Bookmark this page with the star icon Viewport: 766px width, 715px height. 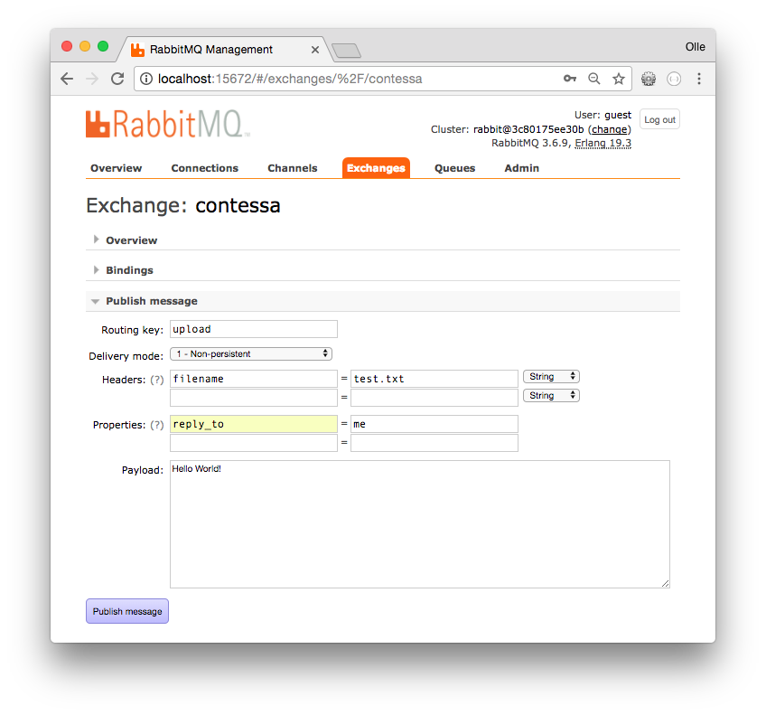point(619,79)
